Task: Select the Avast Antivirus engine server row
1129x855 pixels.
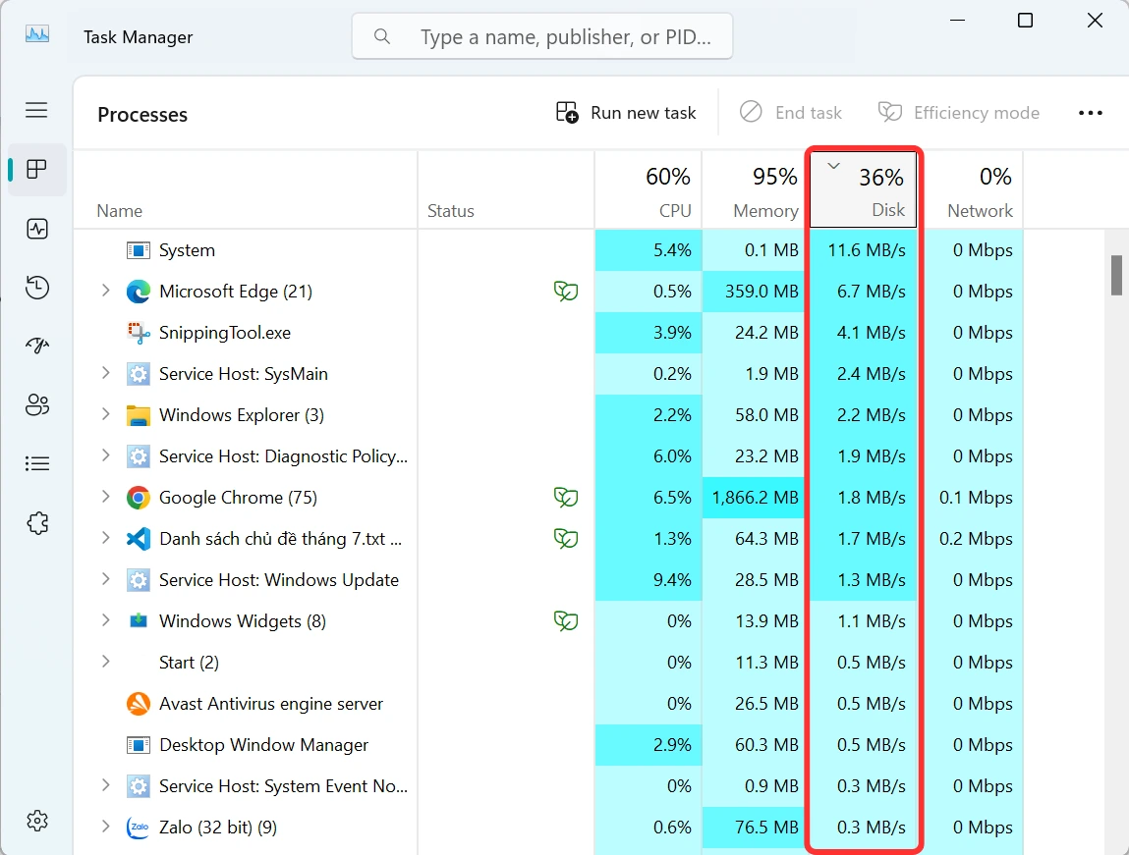Action: pos(547,703)
